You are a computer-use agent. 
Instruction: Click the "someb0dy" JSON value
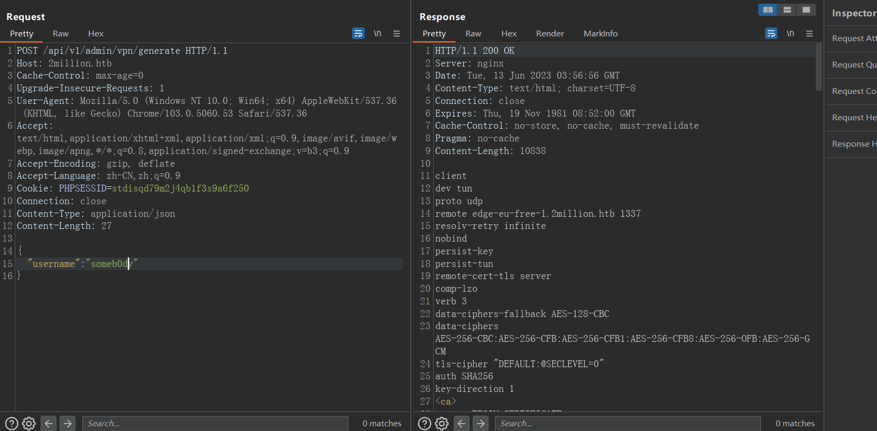(x=111, y=264)
